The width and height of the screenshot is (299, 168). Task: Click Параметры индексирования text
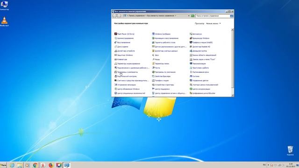pos(128,63)
